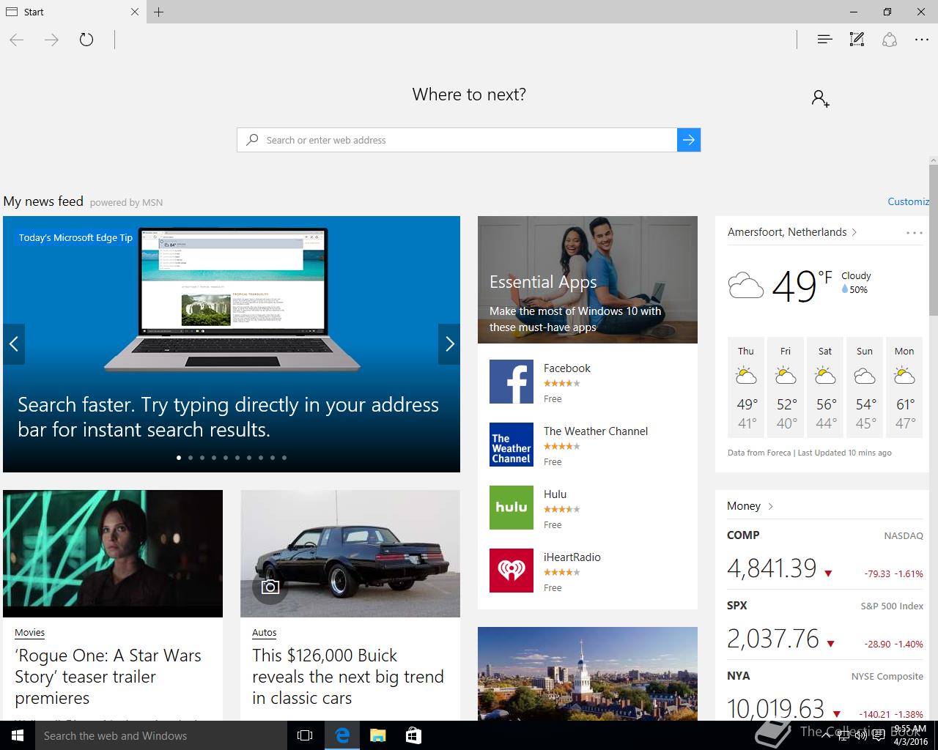Click the add-person sign-in icon
This screenshot has width=938, height=750.
click(x=821, y=98)
